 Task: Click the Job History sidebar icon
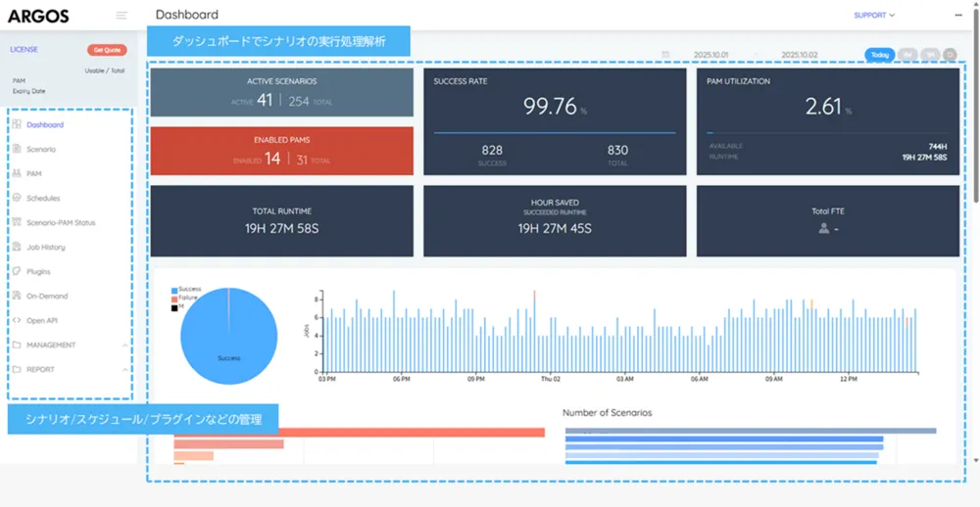click(17, 248)
